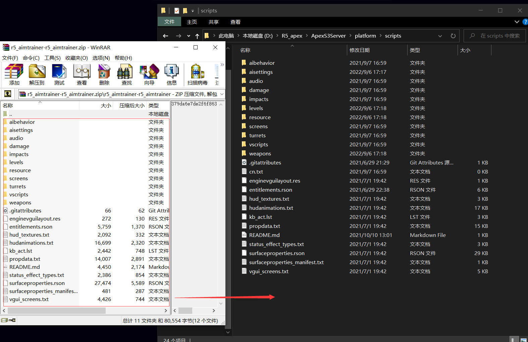The width and height of the screenshot is (528, 342).
Task: Click the WinRAR Scan for viruses icon
Action: point(197,75)
